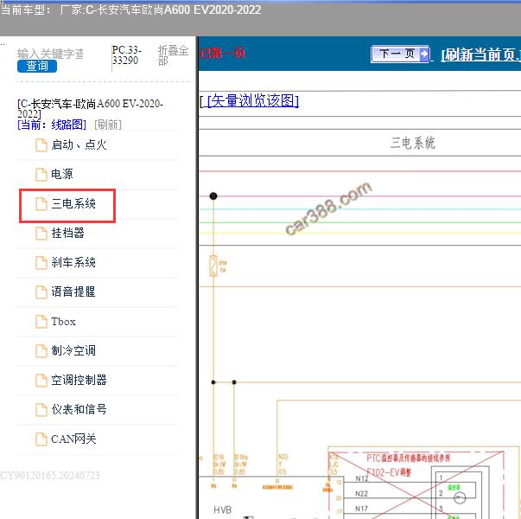Screen dimensions: 521x519
Task: Click the F102-EV调整 label in diagram
Action: [x=389, y=472]
